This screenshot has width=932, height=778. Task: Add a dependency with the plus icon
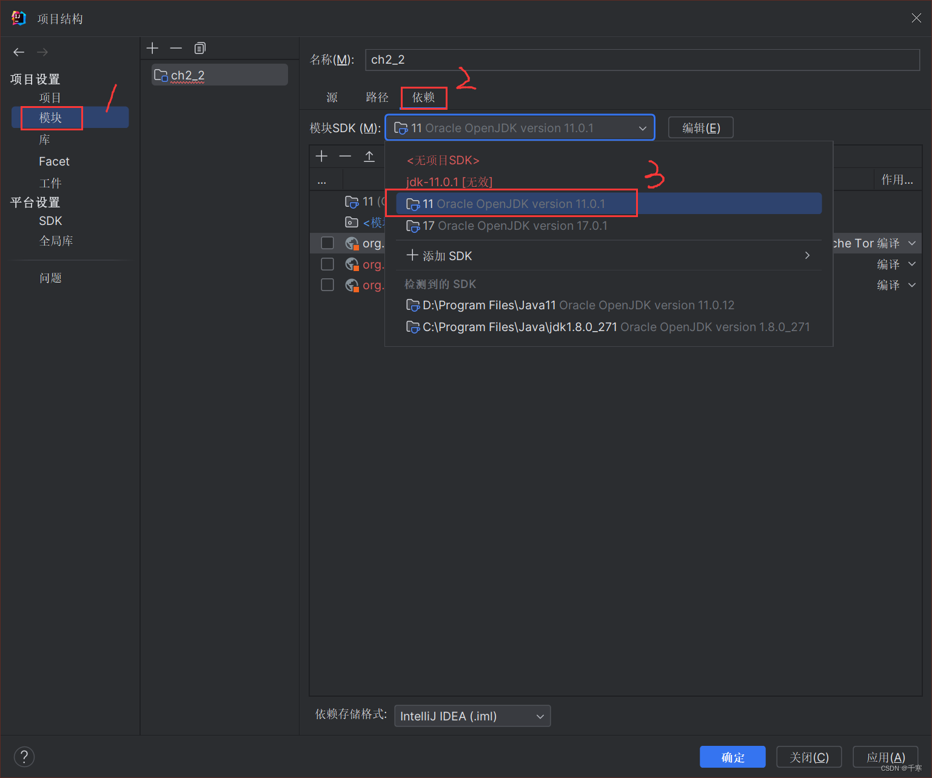tap(321, 156)
